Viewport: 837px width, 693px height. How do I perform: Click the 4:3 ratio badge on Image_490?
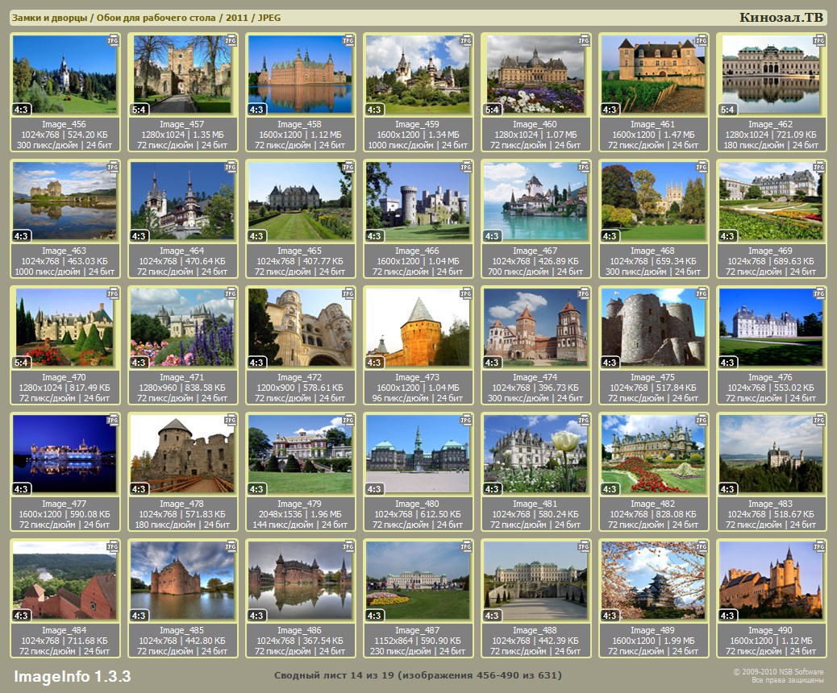[x=727, y=615]
